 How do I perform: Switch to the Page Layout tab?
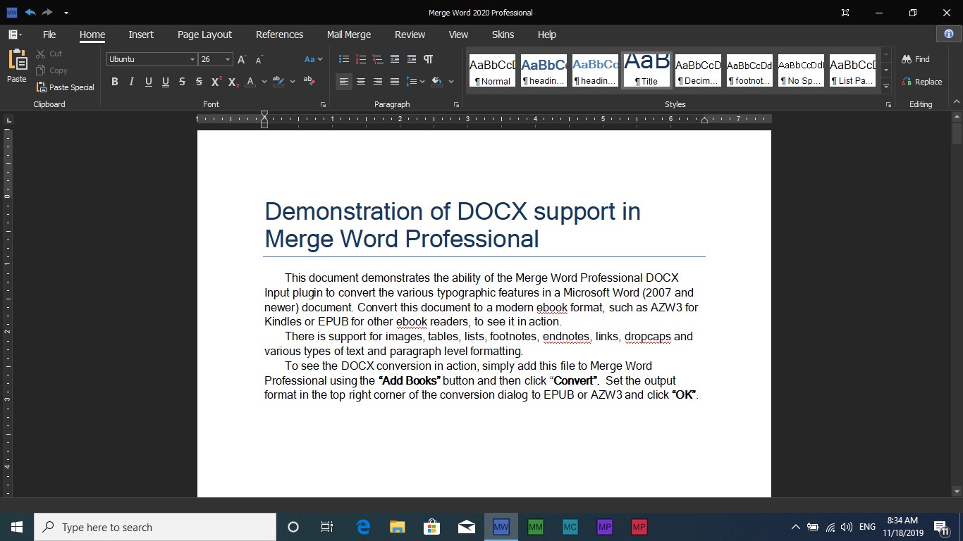click(204, 35)
